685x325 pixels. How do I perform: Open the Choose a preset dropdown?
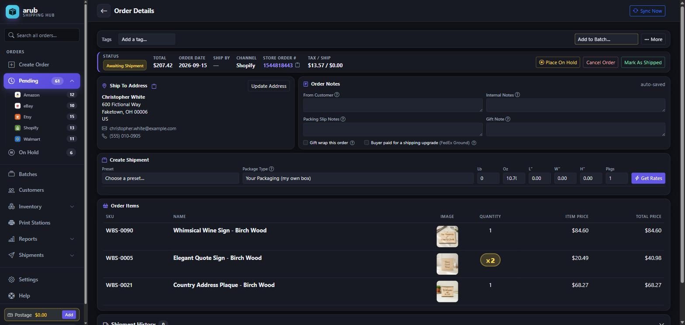pos(170,178)
